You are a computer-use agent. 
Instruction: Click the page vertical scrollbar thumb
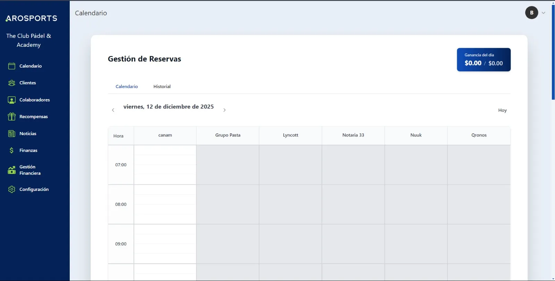point(553,52)
